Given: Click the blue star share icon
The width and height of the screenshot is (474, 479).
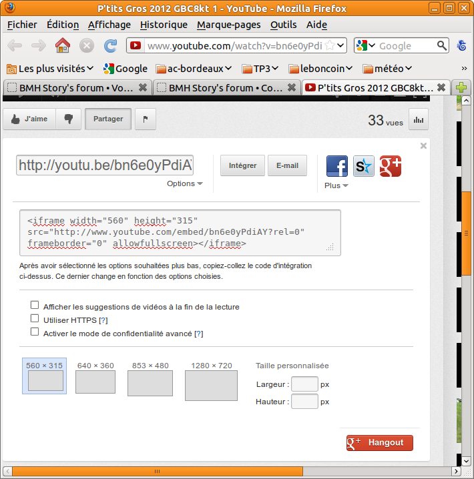Looking at the screenshot, I should [364, 166].
